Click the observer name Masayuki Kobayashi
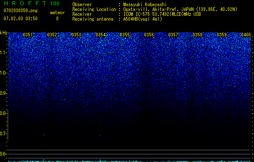Image resolution: width=254 pixels, height=162 pixels. click(145, 4)
